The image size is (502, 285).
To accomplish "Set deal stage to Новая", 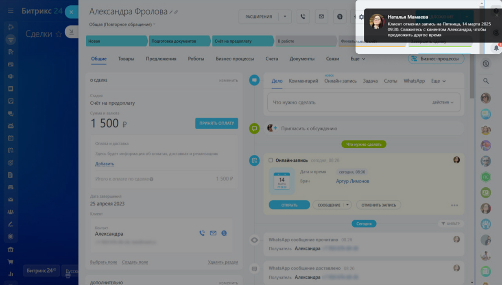I will (117, 41).
